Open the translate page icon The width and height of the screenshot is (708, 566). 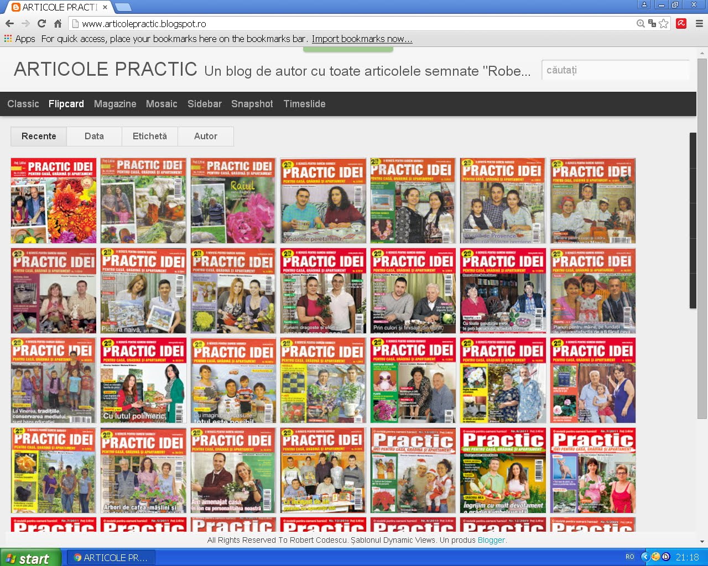(x=652, y=23)
